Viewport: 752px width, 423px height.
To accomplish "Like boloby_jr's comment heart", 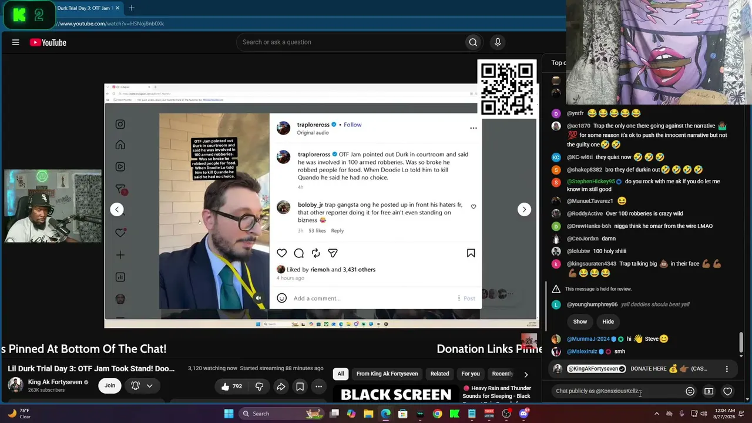I will (x=474, y=207).
